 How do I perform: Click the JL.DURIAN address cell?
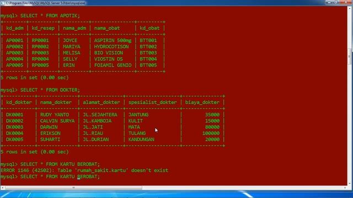pyautogui.click(x=96, y=139)
